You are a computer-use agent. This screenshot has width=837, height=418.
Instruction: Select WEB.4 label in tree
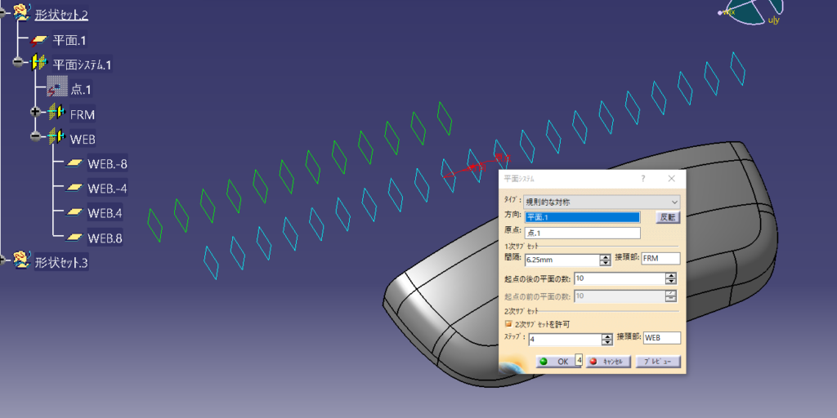click(x=105, y=213)
